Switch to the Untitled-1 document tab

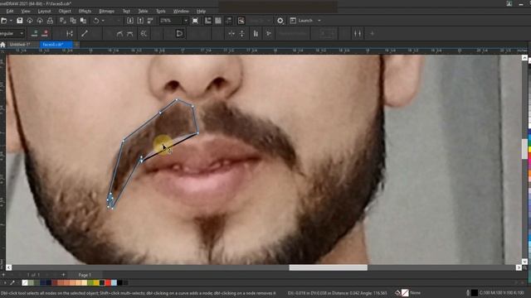(x=20, y=45)
